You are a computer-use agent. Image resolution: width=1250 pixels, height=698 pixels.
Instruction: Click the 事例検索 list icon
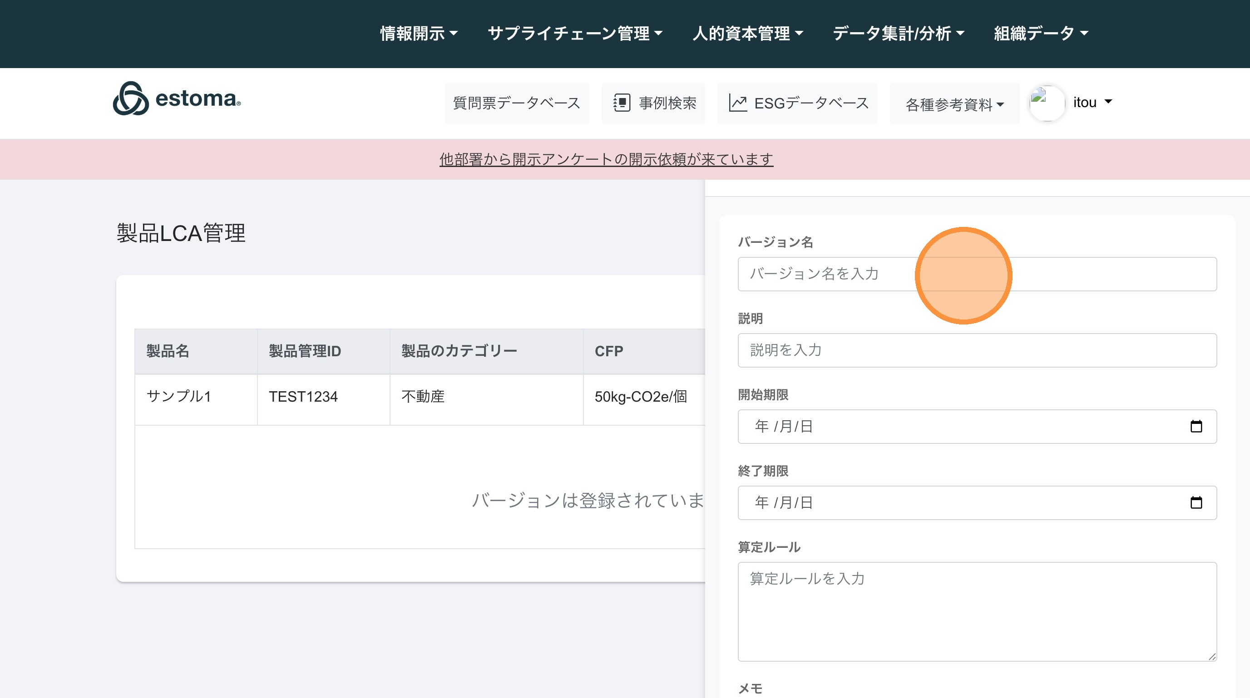click(x=622, y=103)
